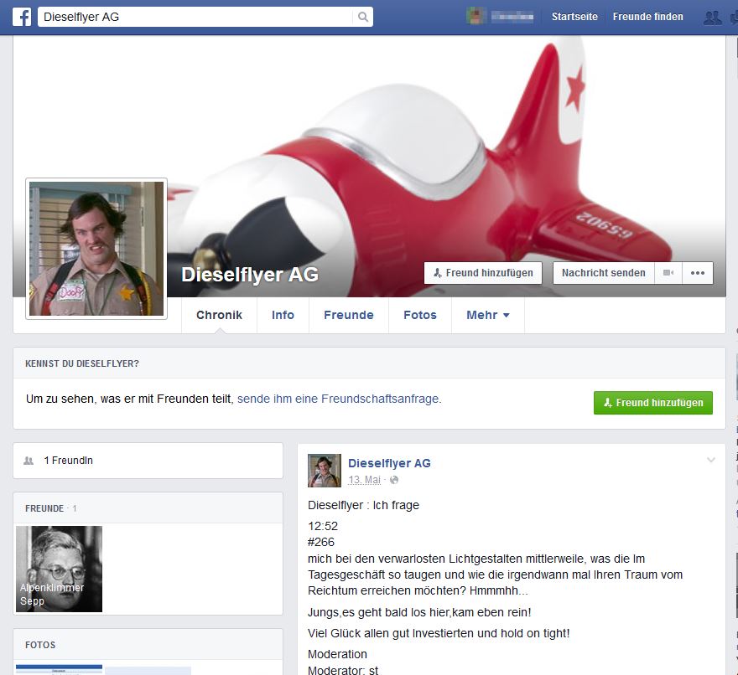Click user avatar in the top bar
Screen dimensions: 738x675
(x=476, y=17)
